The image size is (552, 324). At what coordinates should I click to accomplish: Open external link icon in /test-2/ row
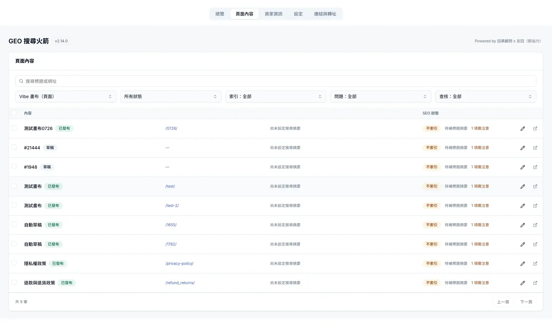[x=535, y=206]
